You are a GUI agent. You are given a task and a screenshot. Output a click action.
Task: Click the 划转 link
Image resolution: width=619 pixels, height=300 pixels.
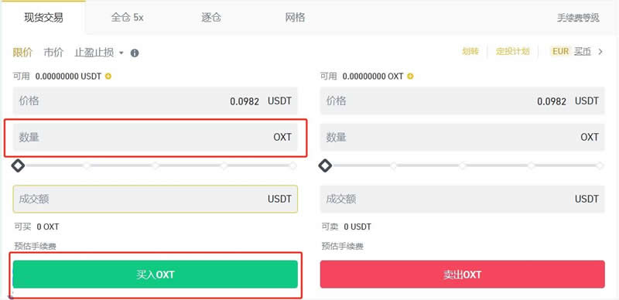click(x=470, y=51)
